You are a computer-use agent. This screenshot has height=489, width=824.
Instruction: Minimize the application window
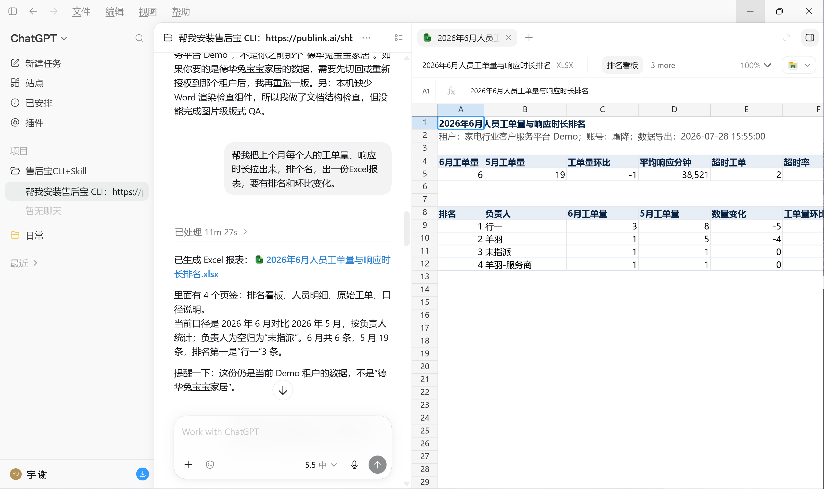[x=750, y=12]
